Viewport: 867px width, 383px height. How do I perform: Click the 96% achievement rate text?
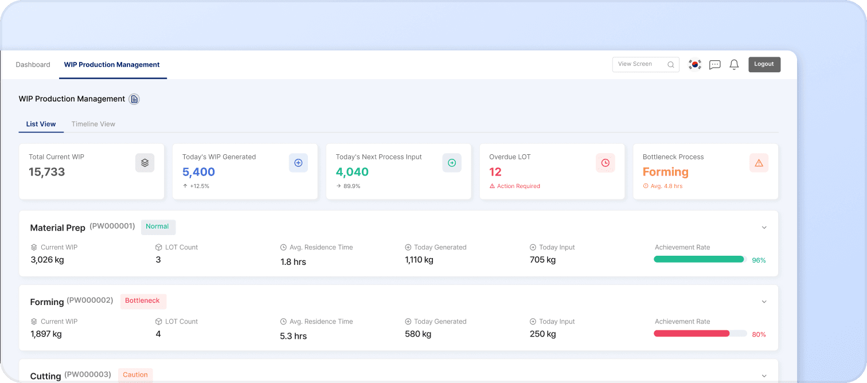tap(759, 260)
